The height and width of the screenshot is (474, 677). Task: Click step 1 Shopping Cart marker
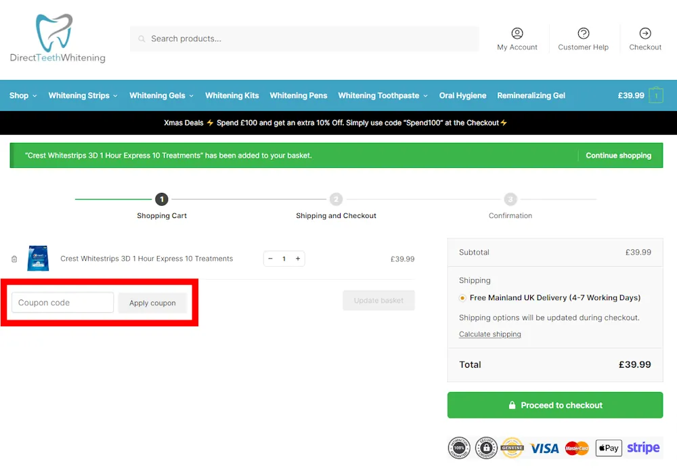pos(162,199)
